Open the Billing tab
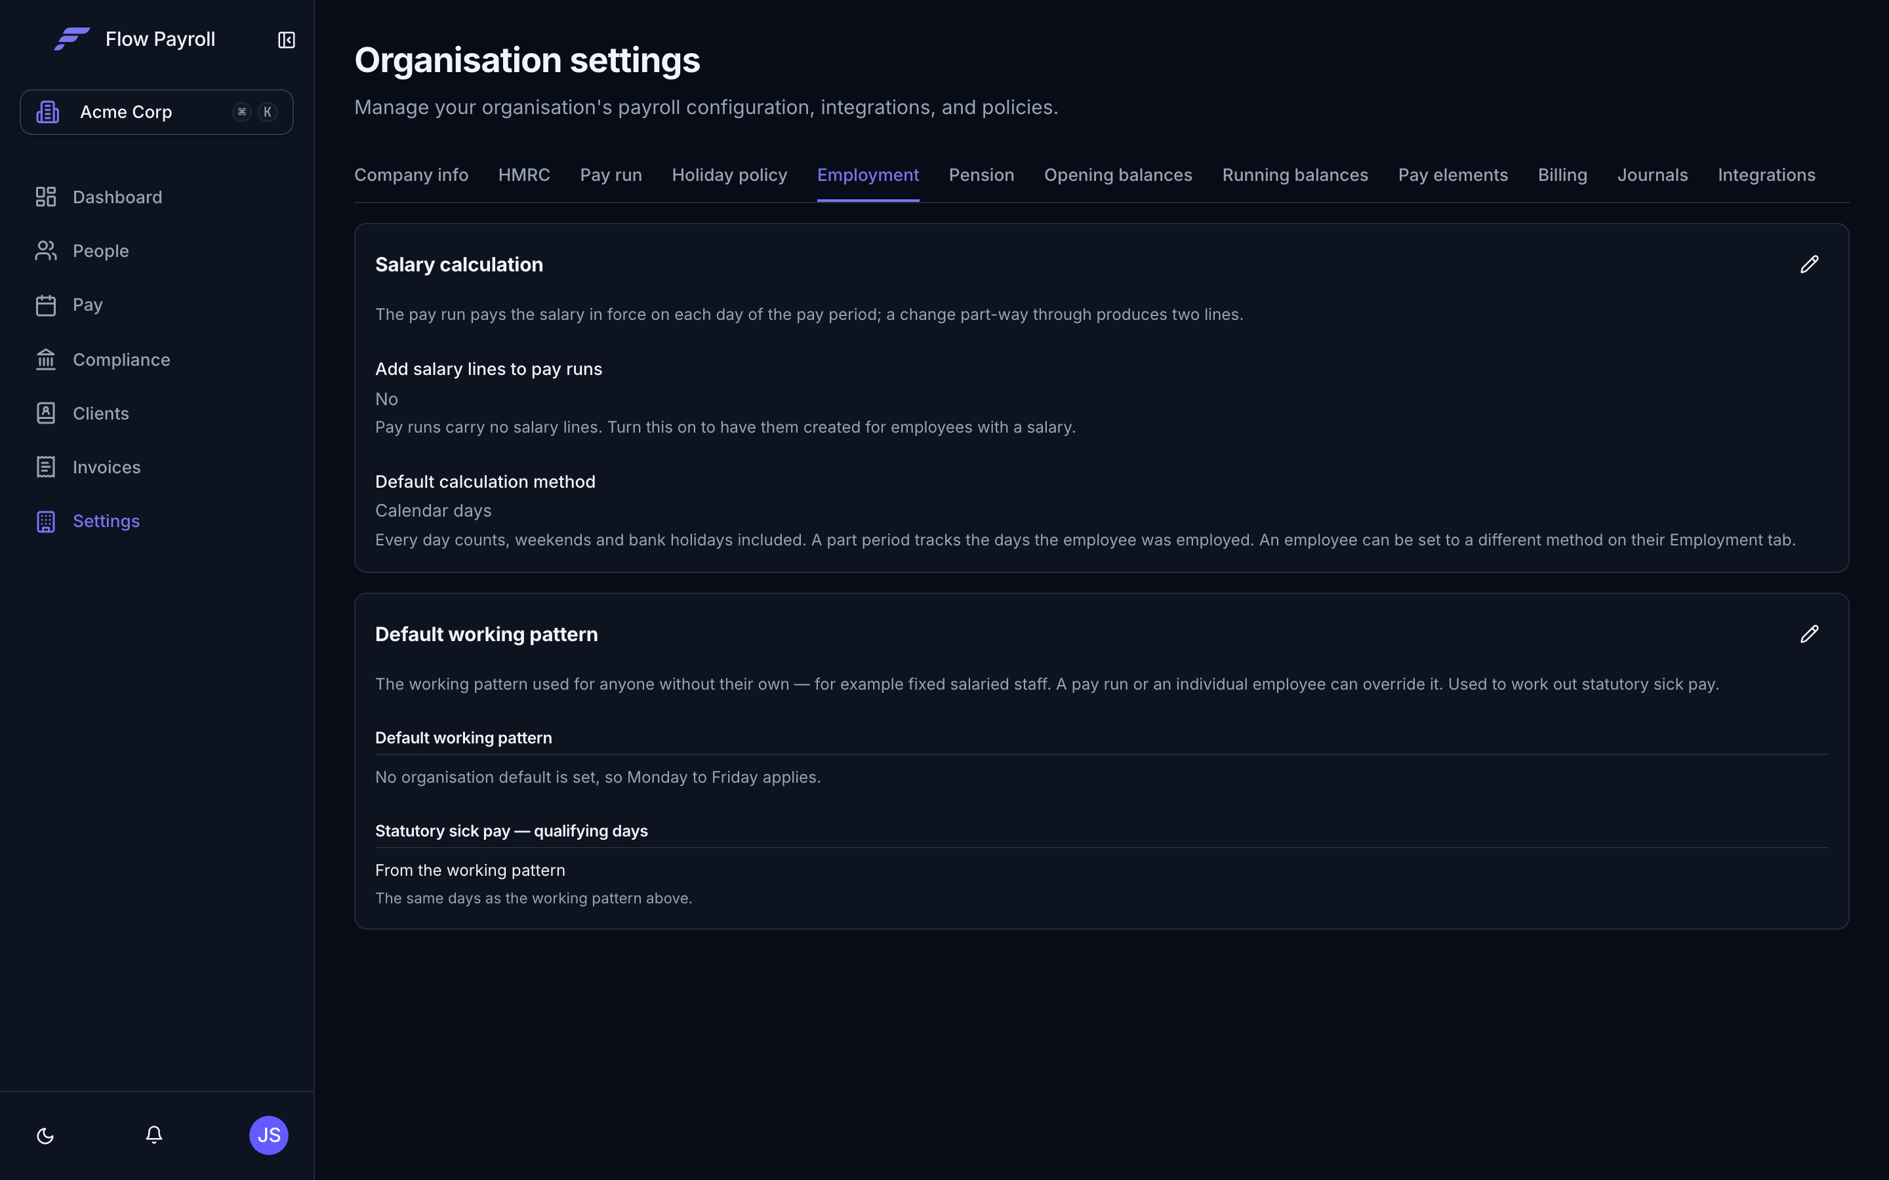Viewport: 1889px width, 1180px height. click(x=1562, y=175)
